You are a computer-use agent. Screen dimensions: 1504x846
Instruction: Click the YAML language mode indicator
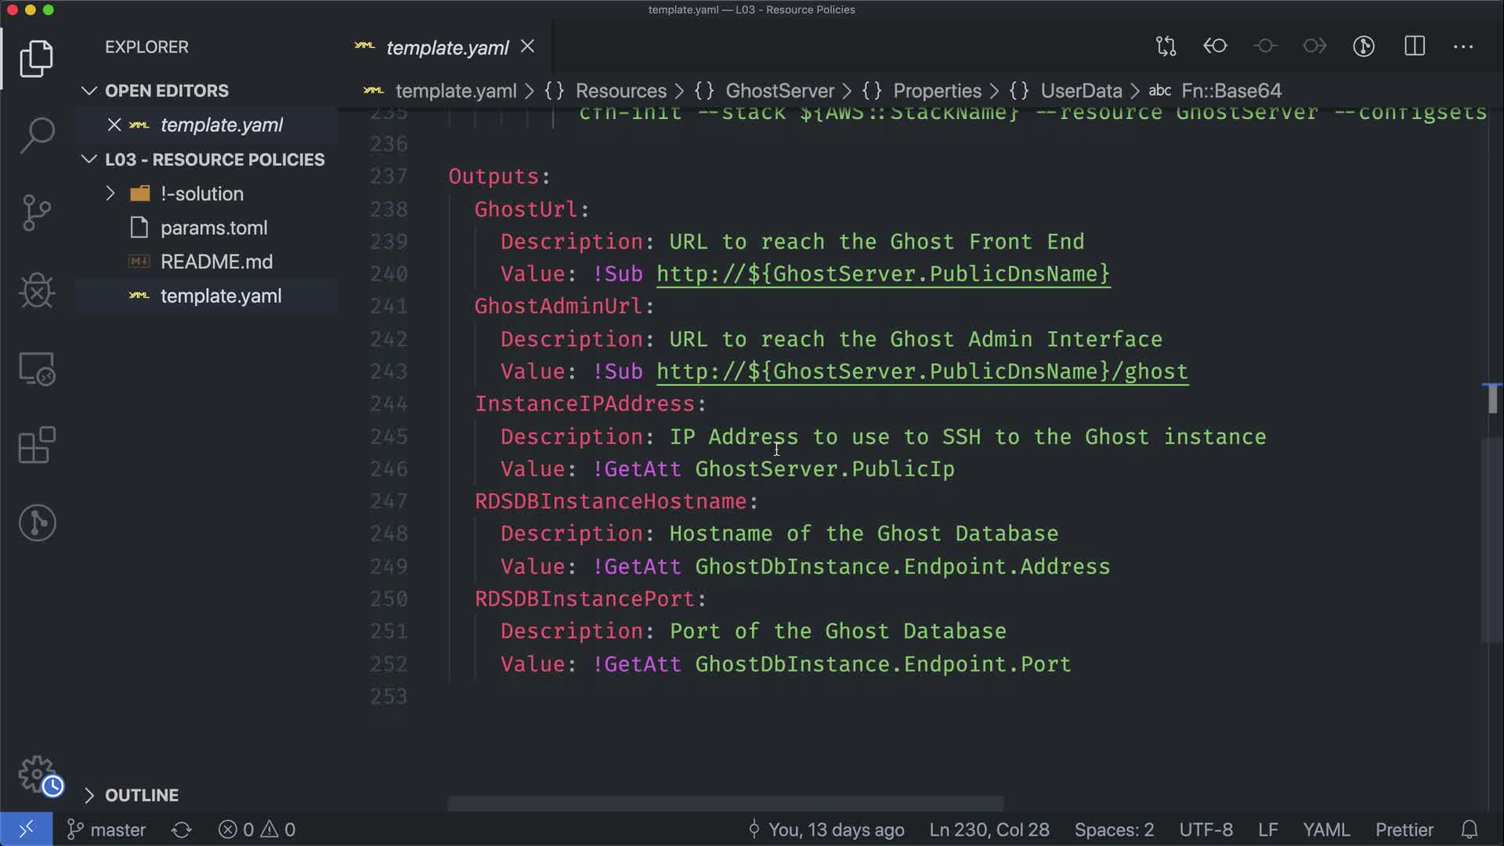1325,830
